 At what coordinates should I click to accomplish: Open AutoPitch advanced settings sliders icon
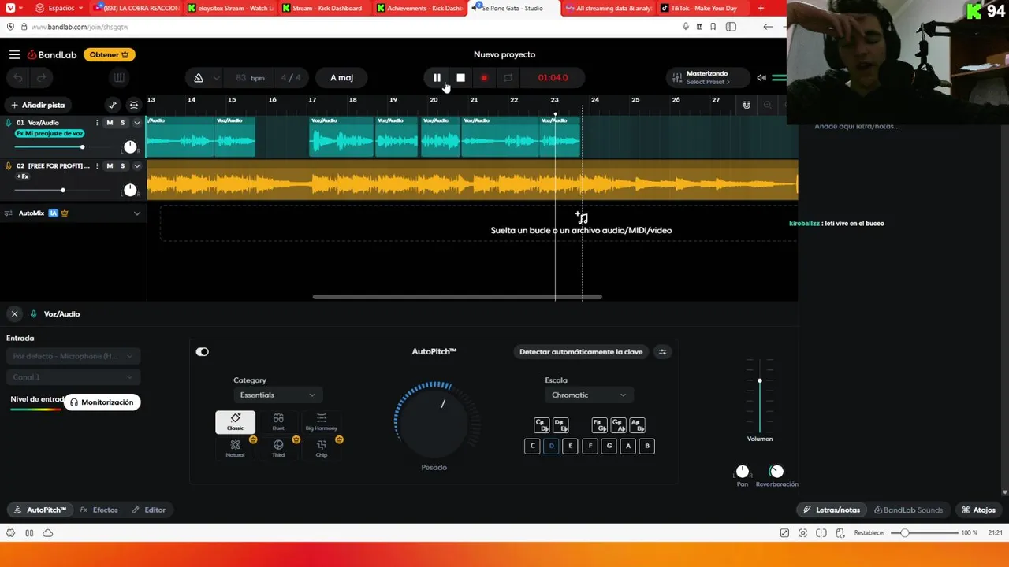tap(662, 352)
